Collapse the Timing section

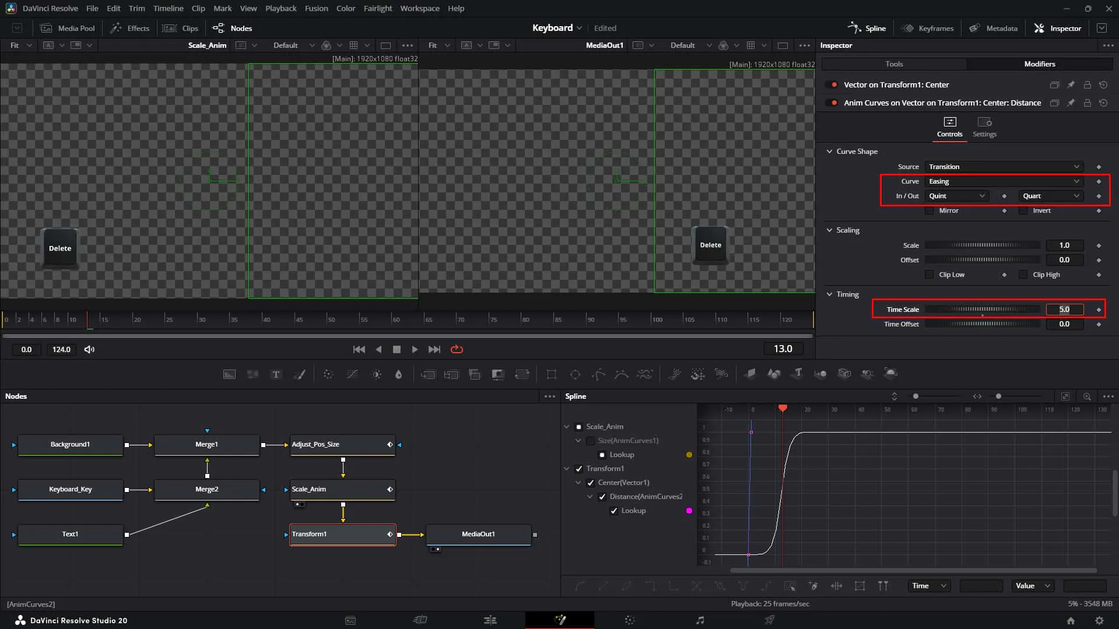829,294
